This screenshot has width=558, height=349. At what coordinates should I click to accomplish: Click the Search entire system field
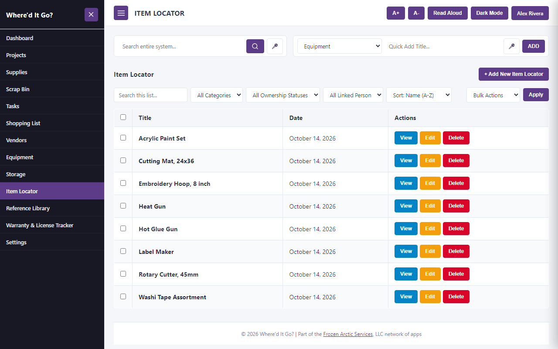point(182,46)
